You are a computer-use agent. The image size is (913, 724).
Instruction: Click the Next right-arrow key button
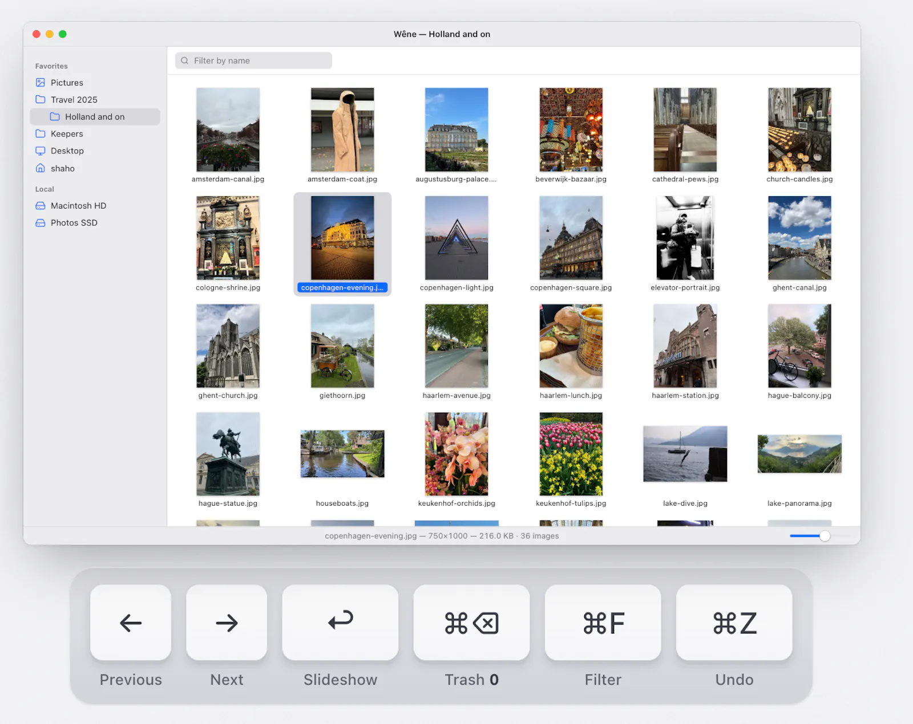pos(227,623)
